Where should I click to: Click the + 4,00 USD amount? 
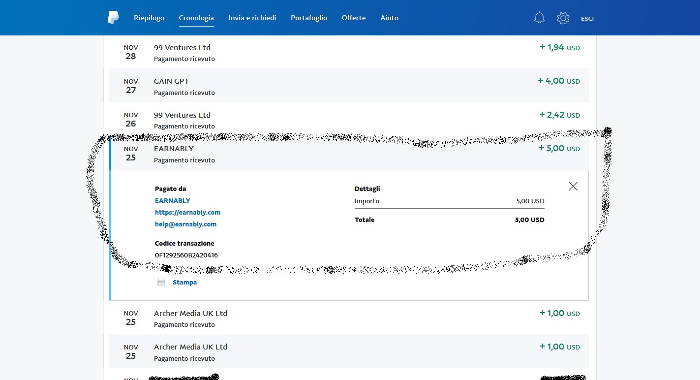[559, 81]
